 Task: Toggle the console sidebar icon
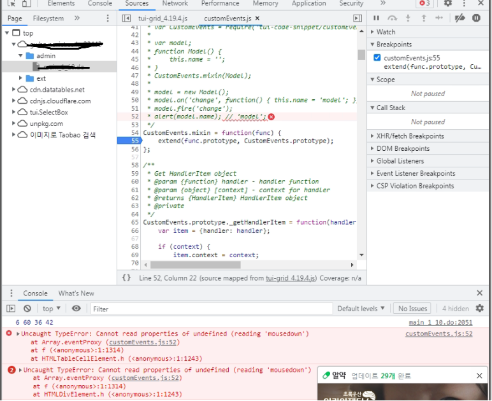[11, 309]
